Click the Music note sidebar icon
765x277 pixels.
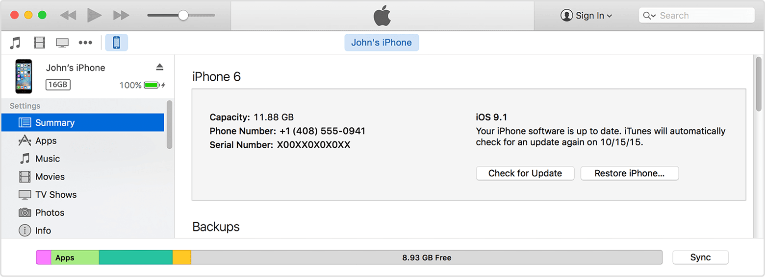(25, 159)
